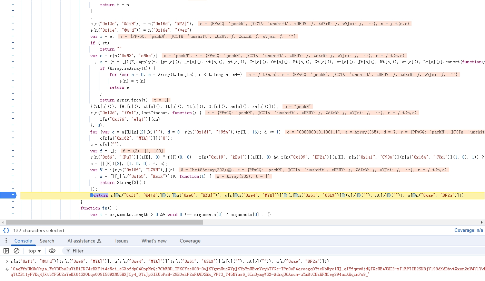The height and width of the screenshot is (281, 485).
Task: Open the memory inspector icon next to Uint8Array(302)
Action: tap(229, 170)
